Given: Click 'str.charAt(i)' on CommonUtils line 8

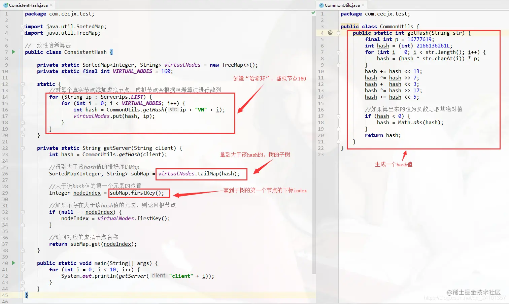Looking at the screenshot, I should pyautogui.click(x=442, y=59).
